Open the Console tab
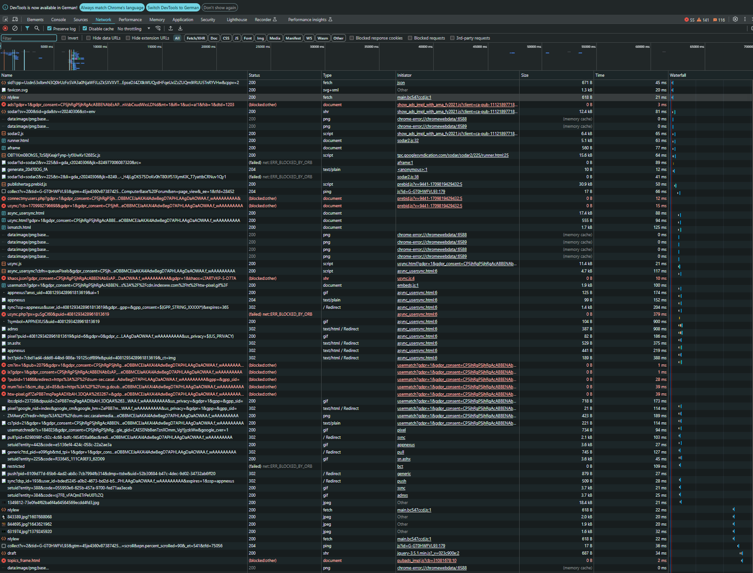Viewport: 753px width, 573px height. click(58, 20)
